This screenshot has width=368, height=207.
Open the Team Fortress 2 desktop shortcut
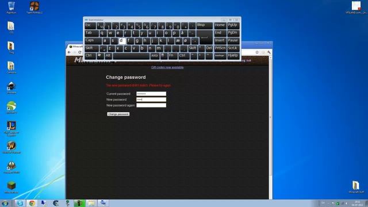coord(34,7)
